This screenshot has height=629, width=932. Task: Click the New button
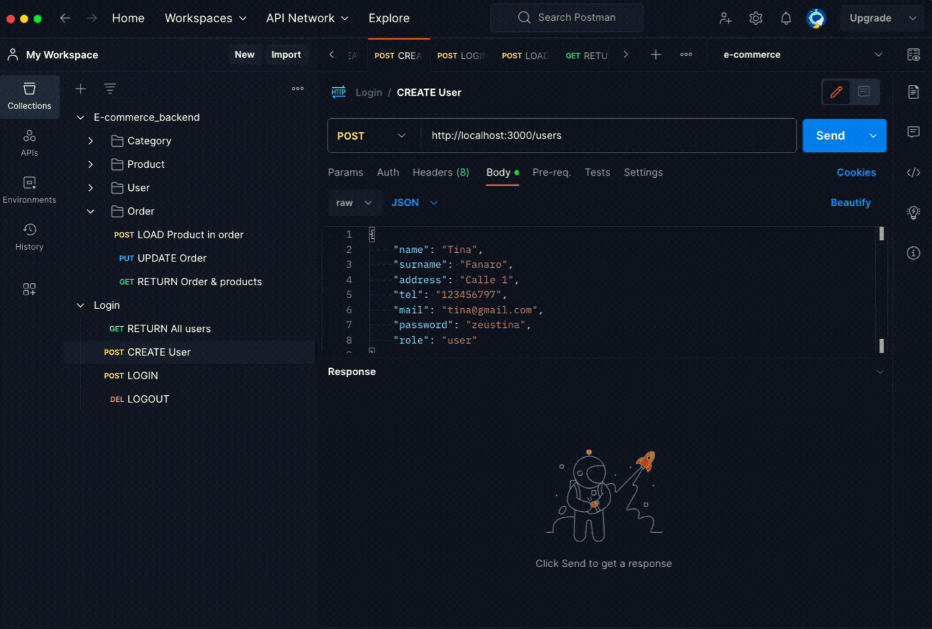(245, 55)
